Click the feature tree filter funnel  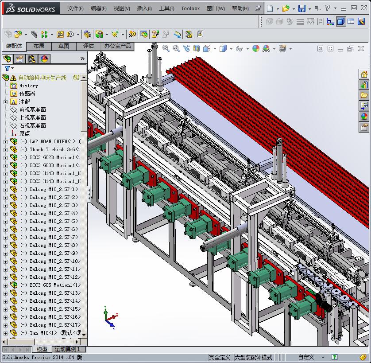click(x=7, y=68)
